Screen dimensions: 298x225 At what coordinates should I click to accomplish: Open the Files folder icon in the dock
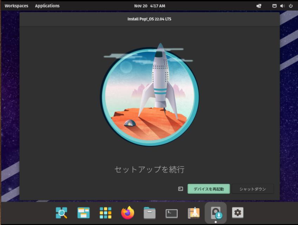[150, 213]
